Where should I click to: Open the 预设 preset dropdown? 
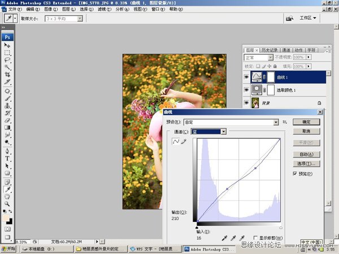point(276,122)
